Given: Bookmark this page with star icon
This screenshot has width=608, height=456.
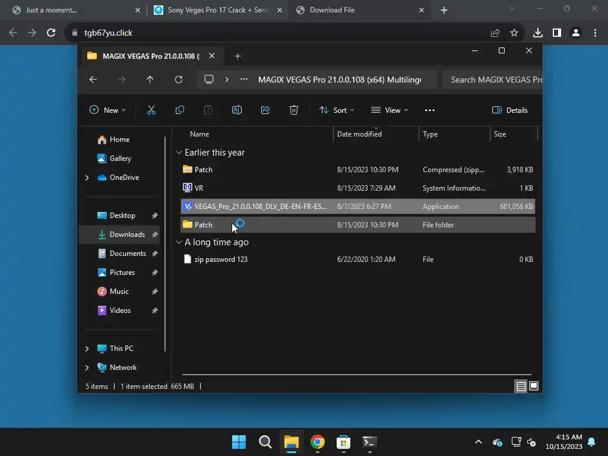Looking at the screenshot, I should (x=514, y=33).
